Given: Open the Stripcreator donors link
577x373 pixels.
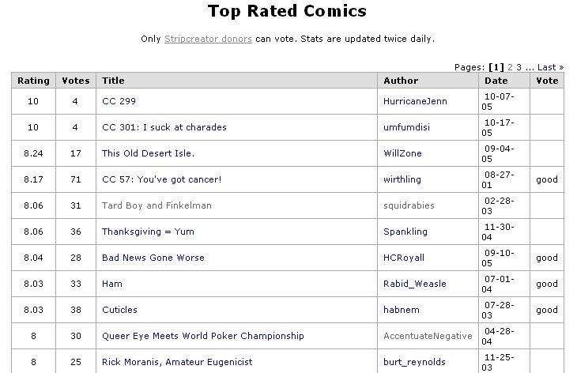Looking at the screenshot, I should tap(208, 39).
